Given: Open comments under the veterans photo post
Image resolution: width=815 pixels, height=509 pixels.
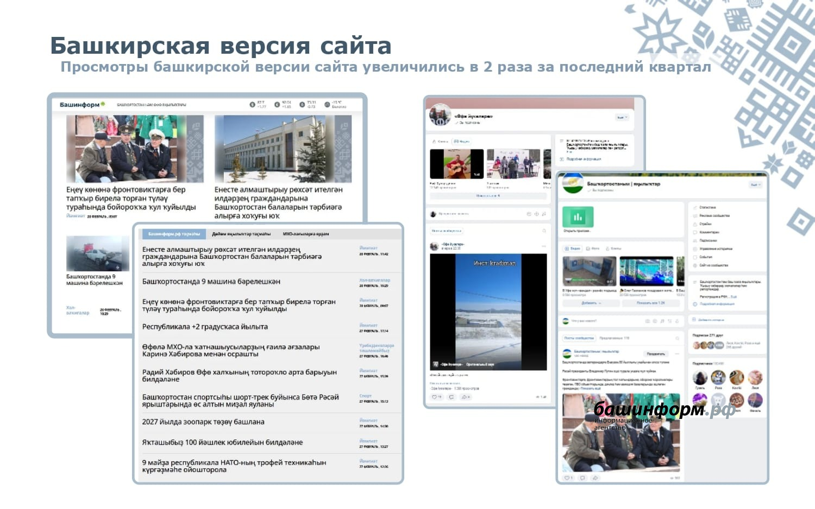Looking at the screenshot, I should 582,478.
